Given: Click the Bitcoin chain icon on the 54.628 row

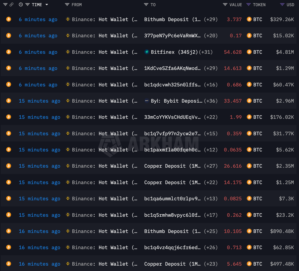Looking at the screenshot, I should (8, 52).
